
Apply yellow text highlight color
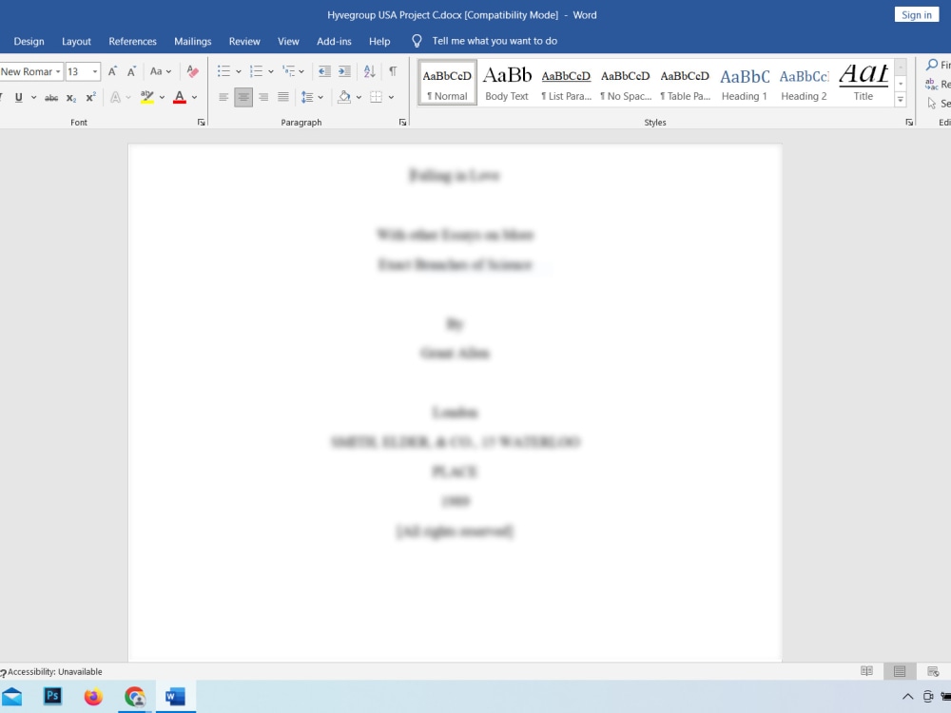tap(146, 97)
